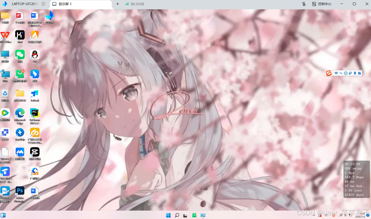Open the remote Windows Start menu
The height and width of the screenshot is (219, 371).
click(x=168, y=215)
